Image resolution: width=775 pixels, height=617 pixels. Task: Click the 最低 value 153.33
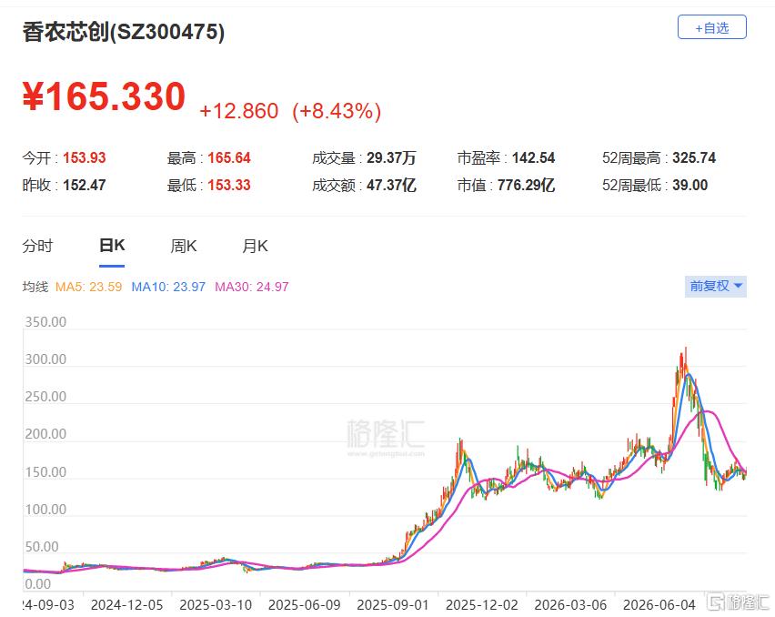229,185
